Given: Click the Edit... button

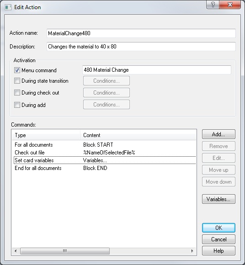Looking at the screenshot, I should 218,158.
